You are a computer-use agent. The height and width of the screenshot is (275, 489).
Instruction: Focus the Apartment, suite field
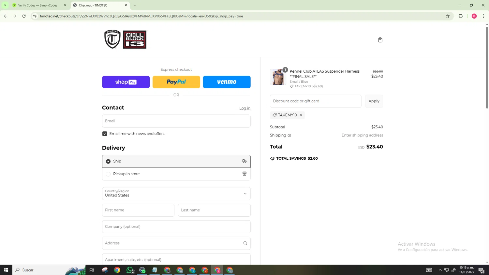pyautogui.click(x=176, y=259)
